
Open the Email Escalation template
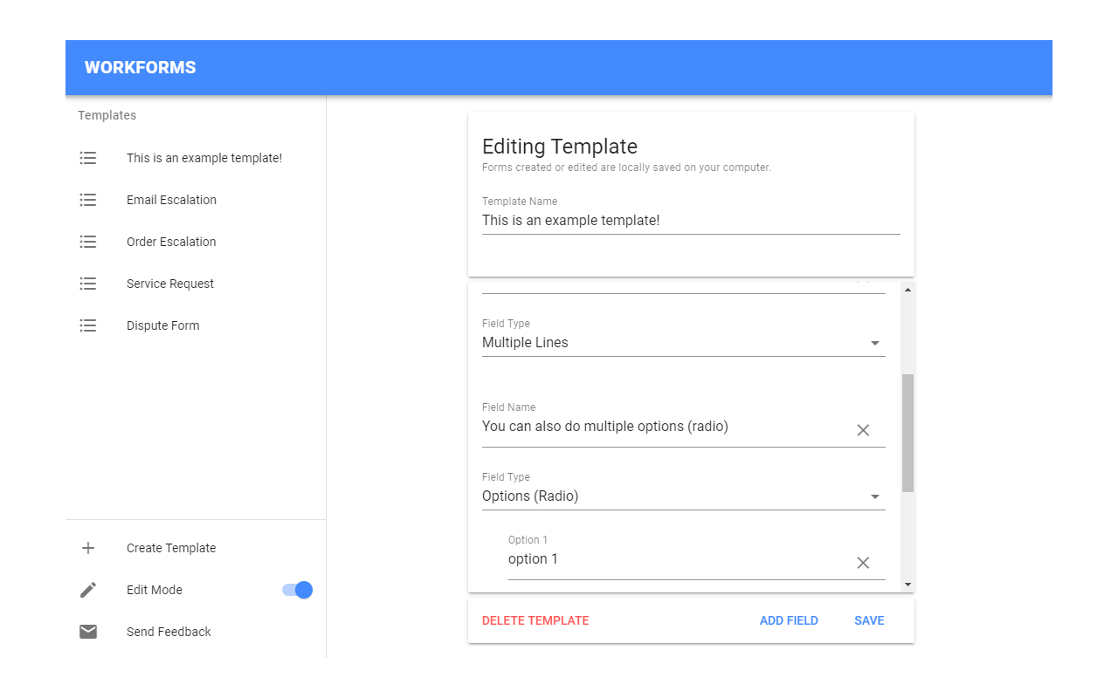click(171, 200)
